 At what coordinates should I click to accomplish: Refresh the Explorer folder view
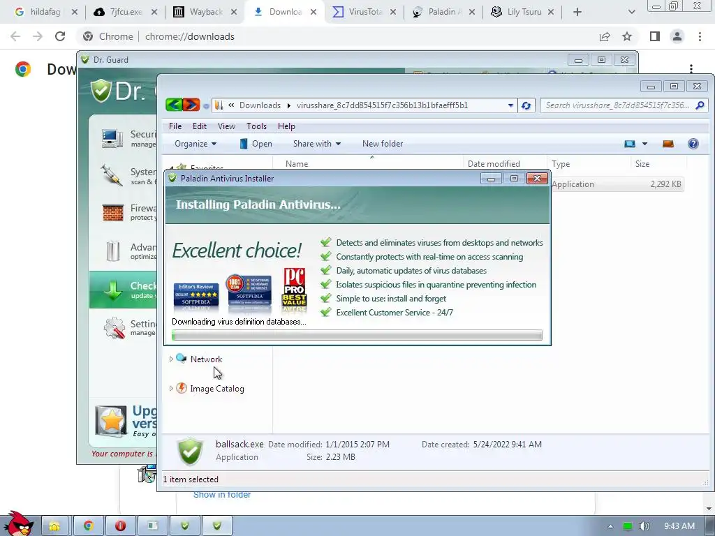(526, 105)
